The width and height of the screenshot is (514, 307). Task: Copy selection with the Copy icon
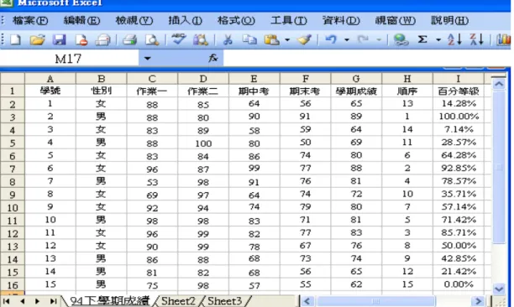click(249, 39)
